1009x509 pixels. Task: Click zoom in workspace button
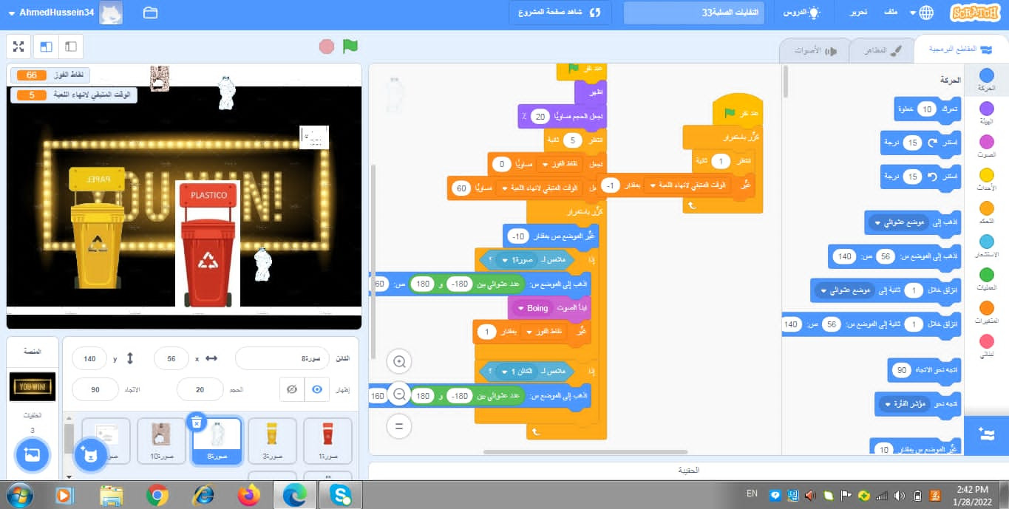click(399, 362)
